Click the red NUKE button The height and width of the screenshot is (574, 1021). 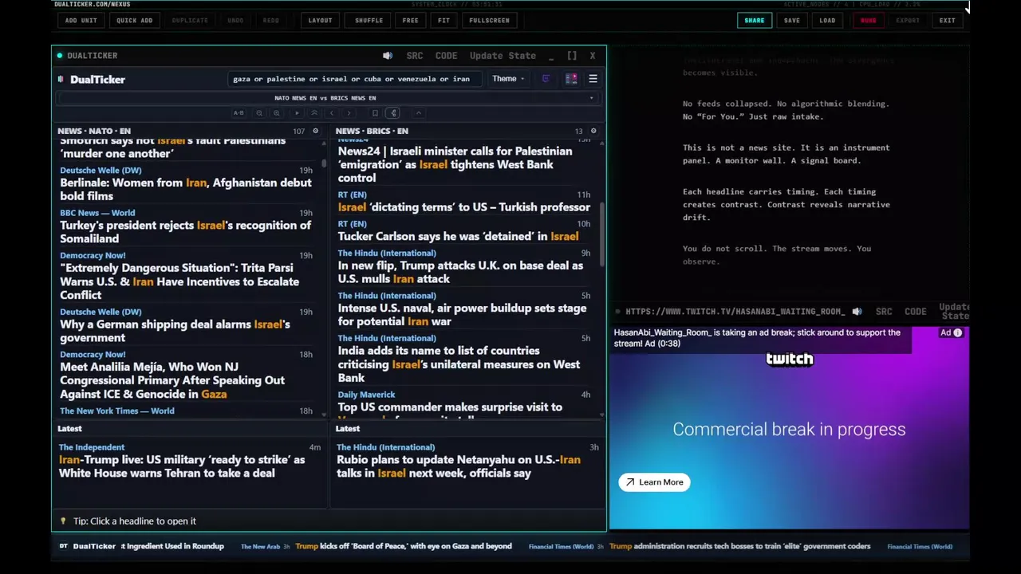coord(868,21)
